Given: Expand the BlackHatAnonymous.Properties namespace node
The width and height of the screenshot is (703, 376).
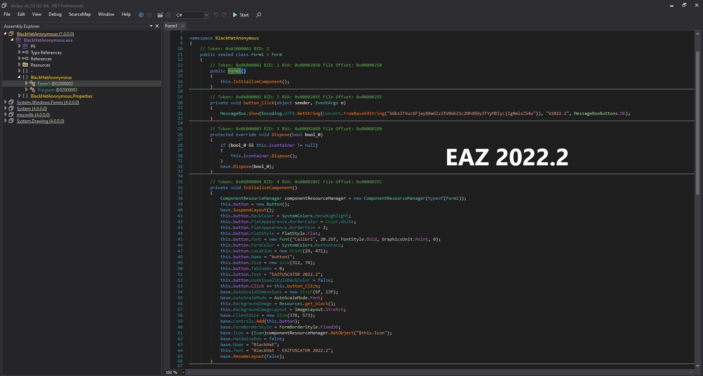Looking at the screenshot, I should 19,96.
